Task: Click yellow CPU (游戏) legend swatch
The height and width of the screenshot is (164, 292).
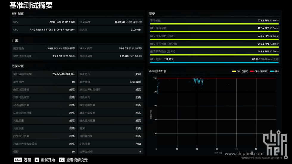Action: coord(234,71)
